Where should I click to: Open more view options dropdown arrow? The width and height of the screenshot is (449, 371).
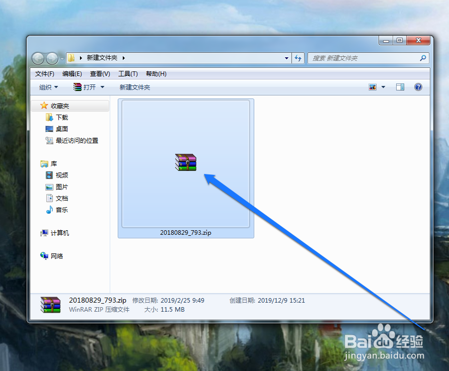coord(384,87)
